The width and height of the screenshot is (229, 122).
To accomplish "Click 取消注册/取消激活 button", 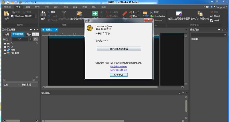I will (x=119, y=49).
